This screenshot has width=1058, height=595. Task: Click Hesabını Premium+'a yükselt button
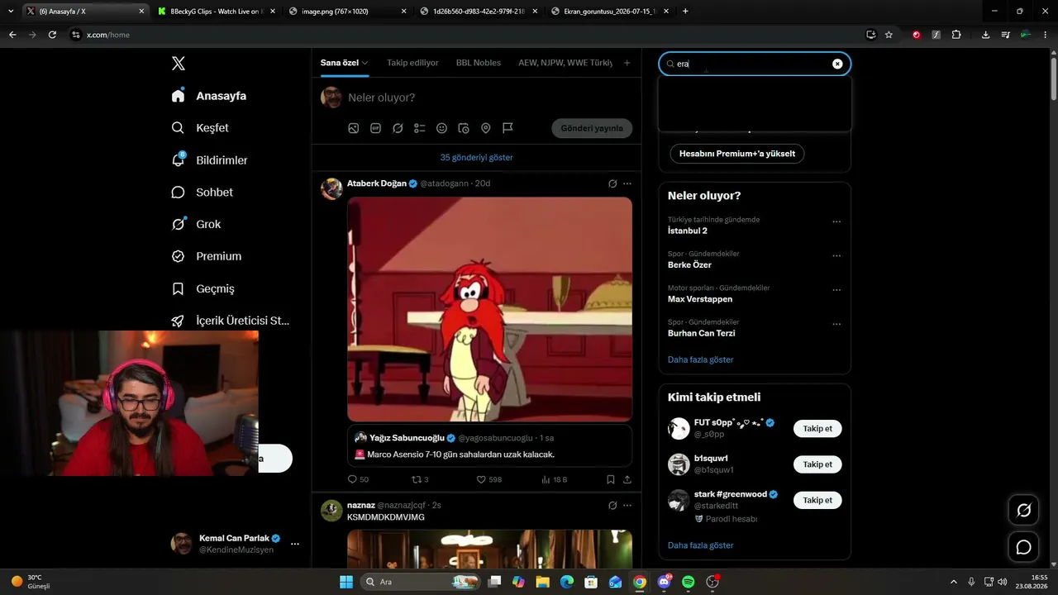737,154
